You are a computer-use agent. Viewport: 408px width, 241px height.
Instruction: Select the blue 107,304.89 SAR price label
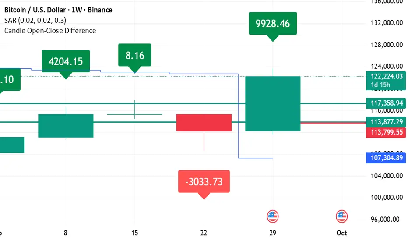point(386,158)
